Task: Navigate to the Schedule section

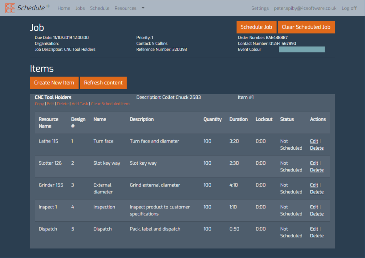Action: tap(99, 8)
